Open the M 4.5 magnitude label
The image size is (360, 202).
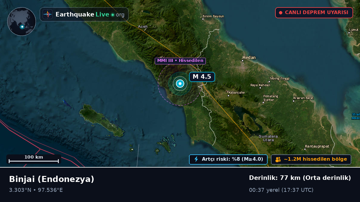tap(202, 77)
